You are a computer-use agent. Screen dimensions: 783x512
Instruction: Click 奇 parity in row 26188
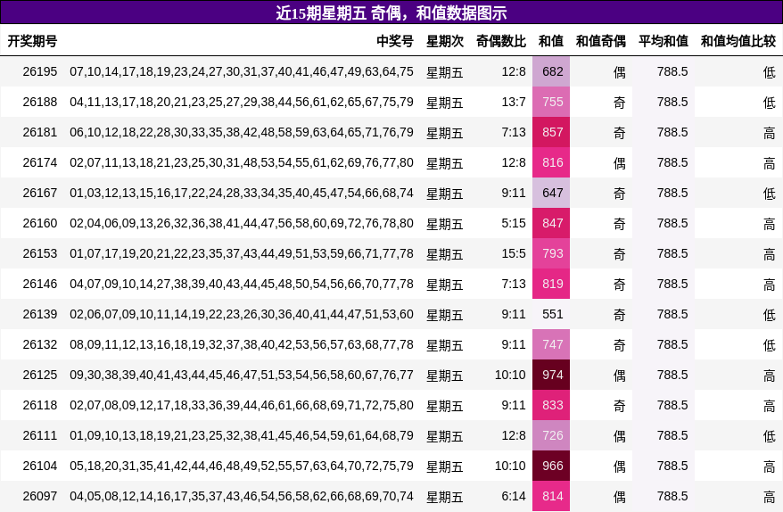(x=620, y=103)
